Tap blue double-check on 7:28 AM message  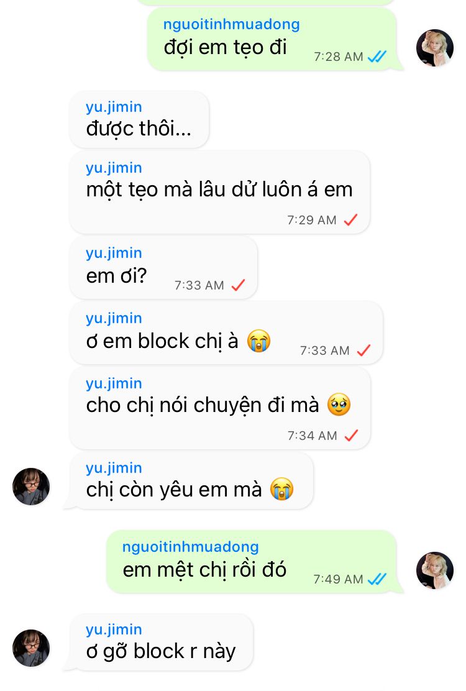[377, 57]
